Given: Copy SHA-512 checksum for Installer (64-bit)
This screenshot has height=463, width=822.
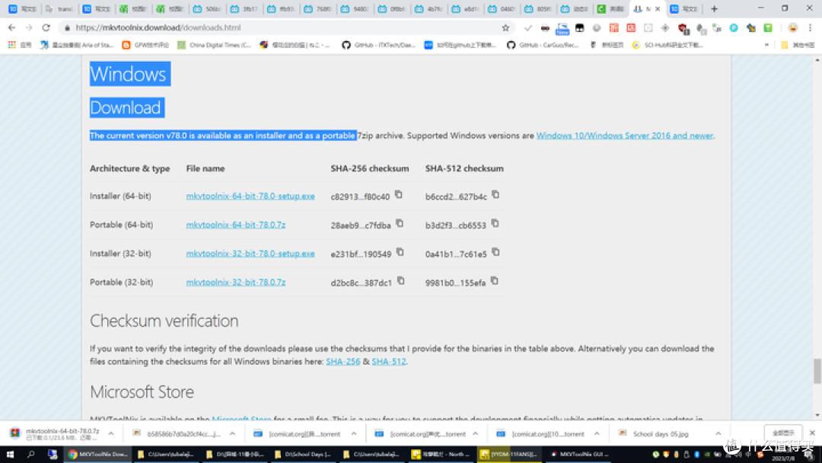Looking at the screenshot, I should pos(495,195).
